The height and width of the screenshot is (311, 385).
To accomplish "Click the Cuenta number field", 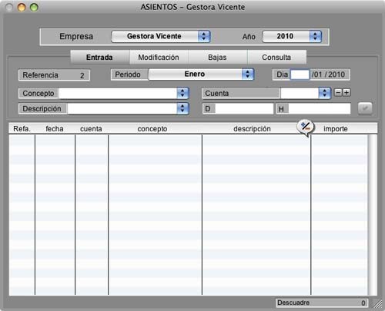I will point(300,93).
